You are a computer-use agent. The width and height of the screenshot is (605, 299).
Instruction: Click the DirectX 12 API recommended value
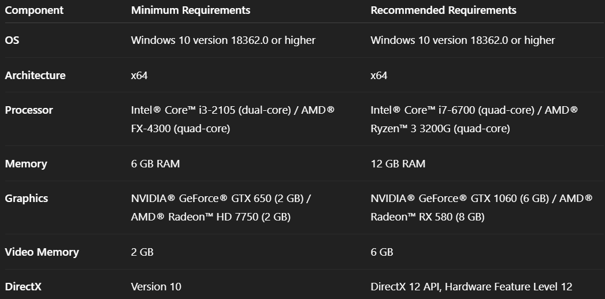(471, 287)
